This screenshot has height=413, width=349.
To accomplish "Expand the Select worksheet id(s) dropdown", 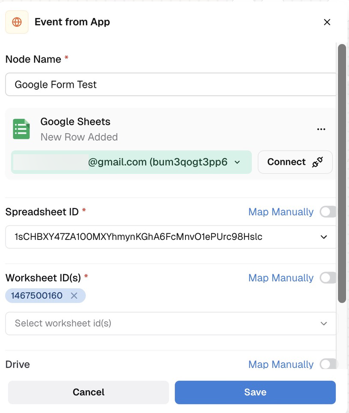I will pyautogui.click(x=170, y=323).
